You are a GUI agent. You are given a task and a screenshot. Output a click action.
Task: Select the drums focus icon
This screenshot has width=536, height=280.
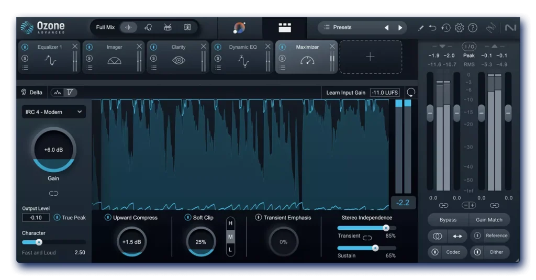pyautogui.click(x=167, y=27)
